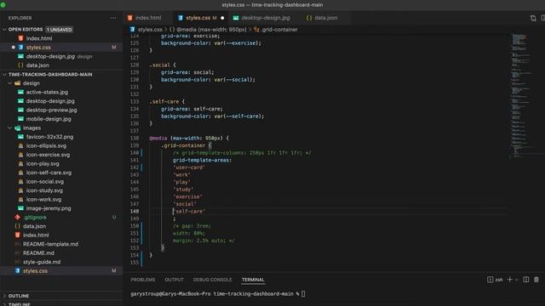The height and width of the screenshot is (306, 545).
Task: Click the split editor icon
Action: (x=543, y=18)
